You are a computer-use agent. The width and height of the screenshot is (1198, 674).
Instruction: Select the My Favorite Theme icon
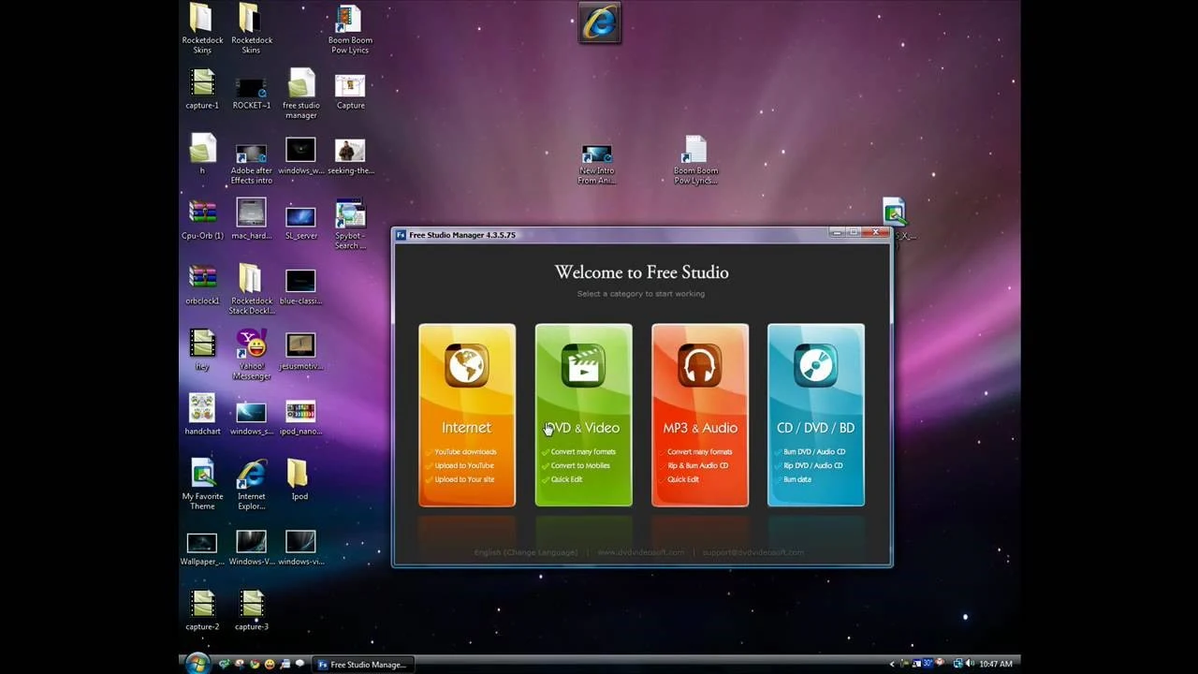pos(202,485)
